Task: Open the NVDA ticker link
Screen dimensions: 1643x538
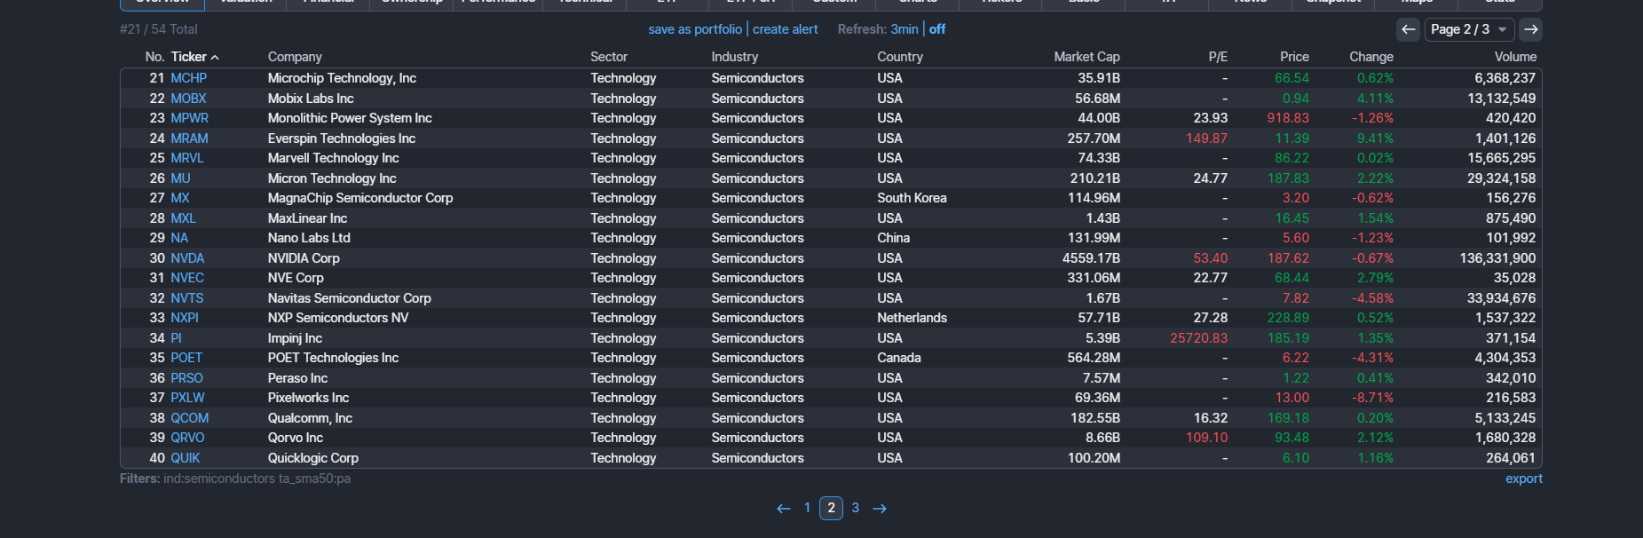Action: click(187, 258)
